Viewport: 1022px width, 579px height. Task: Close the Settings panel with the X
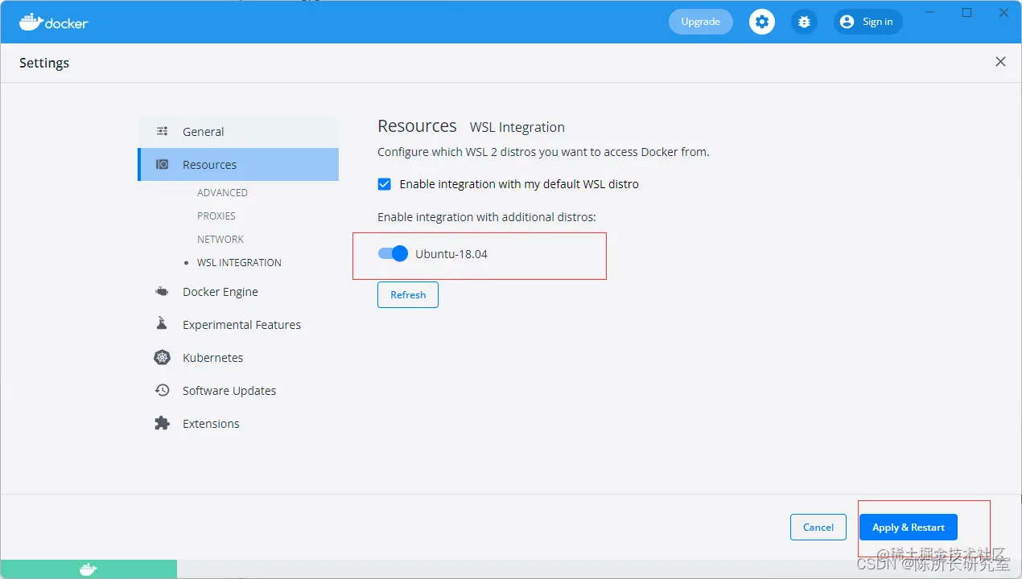coord(1000,62)
